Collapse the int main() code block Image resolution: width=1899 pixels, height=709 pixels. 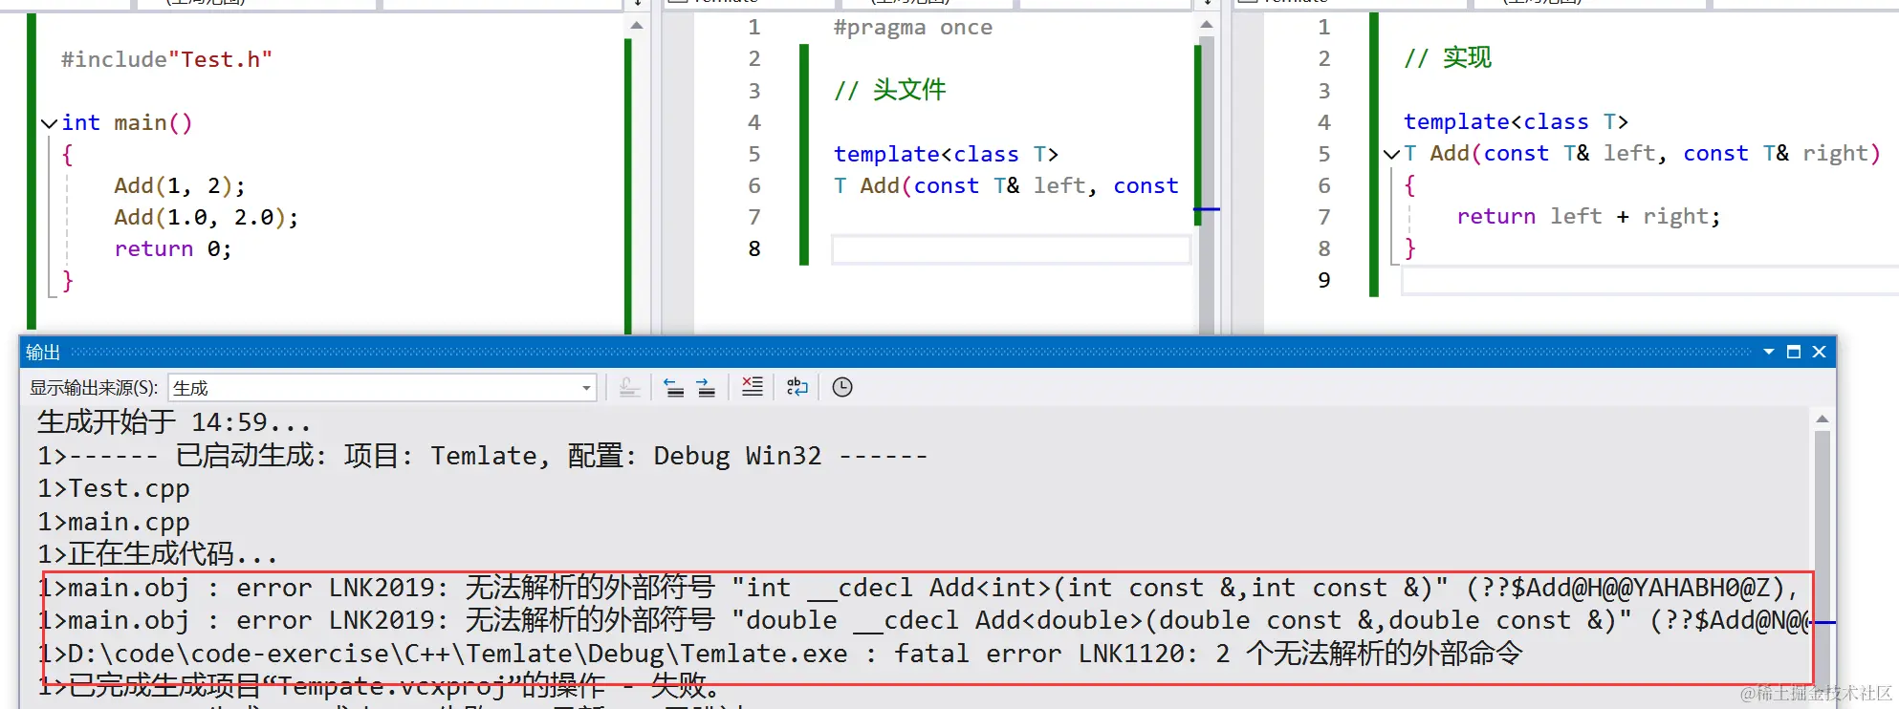(x=49, y=123)
